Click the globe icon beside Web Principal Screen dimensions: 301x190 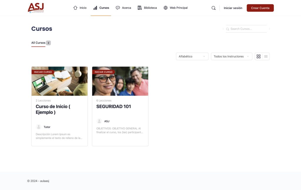165,8
